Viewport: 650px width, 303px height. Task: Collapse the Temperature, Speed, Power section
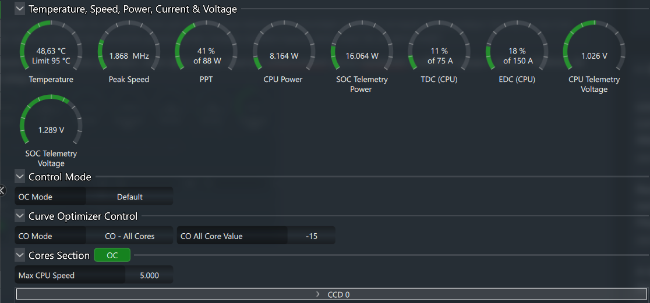20,9
